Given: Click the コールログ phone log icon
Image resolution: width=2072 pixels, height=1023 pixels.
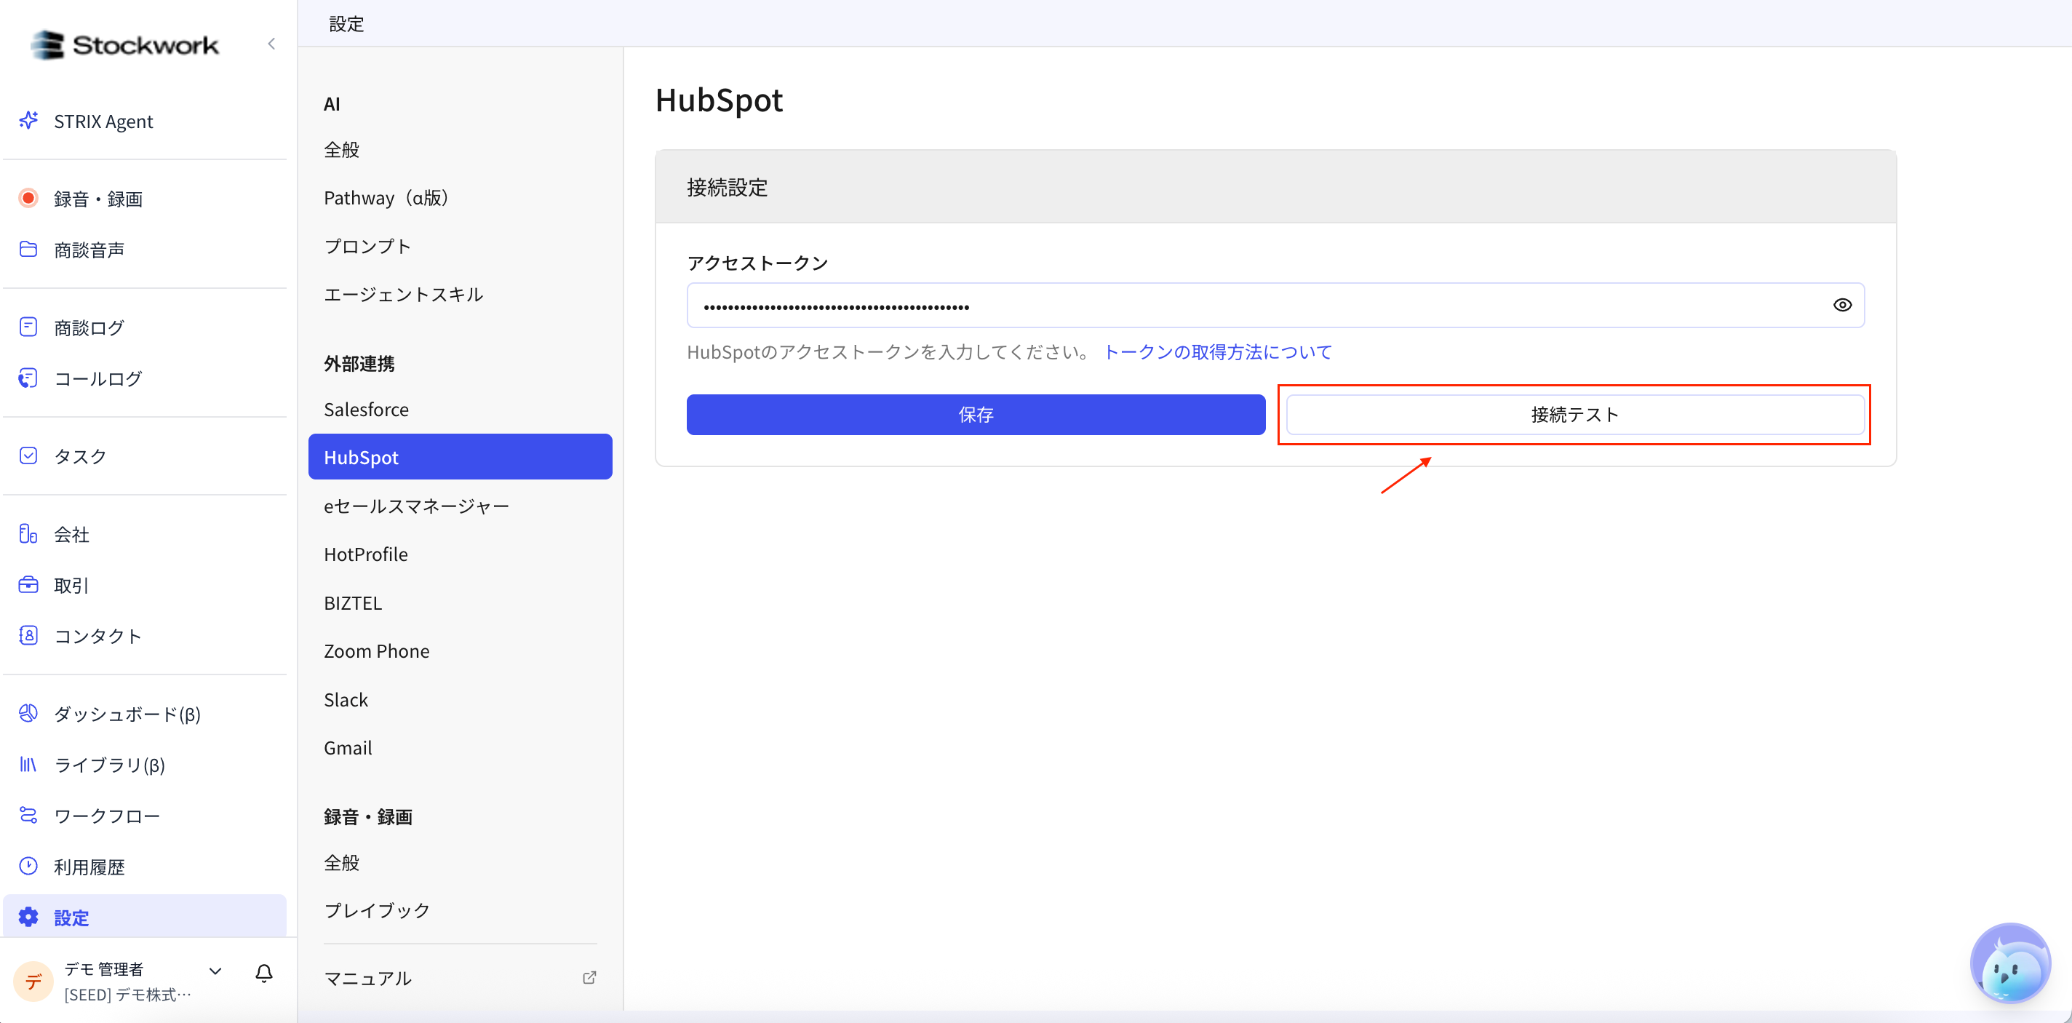Looking at the screenshot, I should click(28, 378).
